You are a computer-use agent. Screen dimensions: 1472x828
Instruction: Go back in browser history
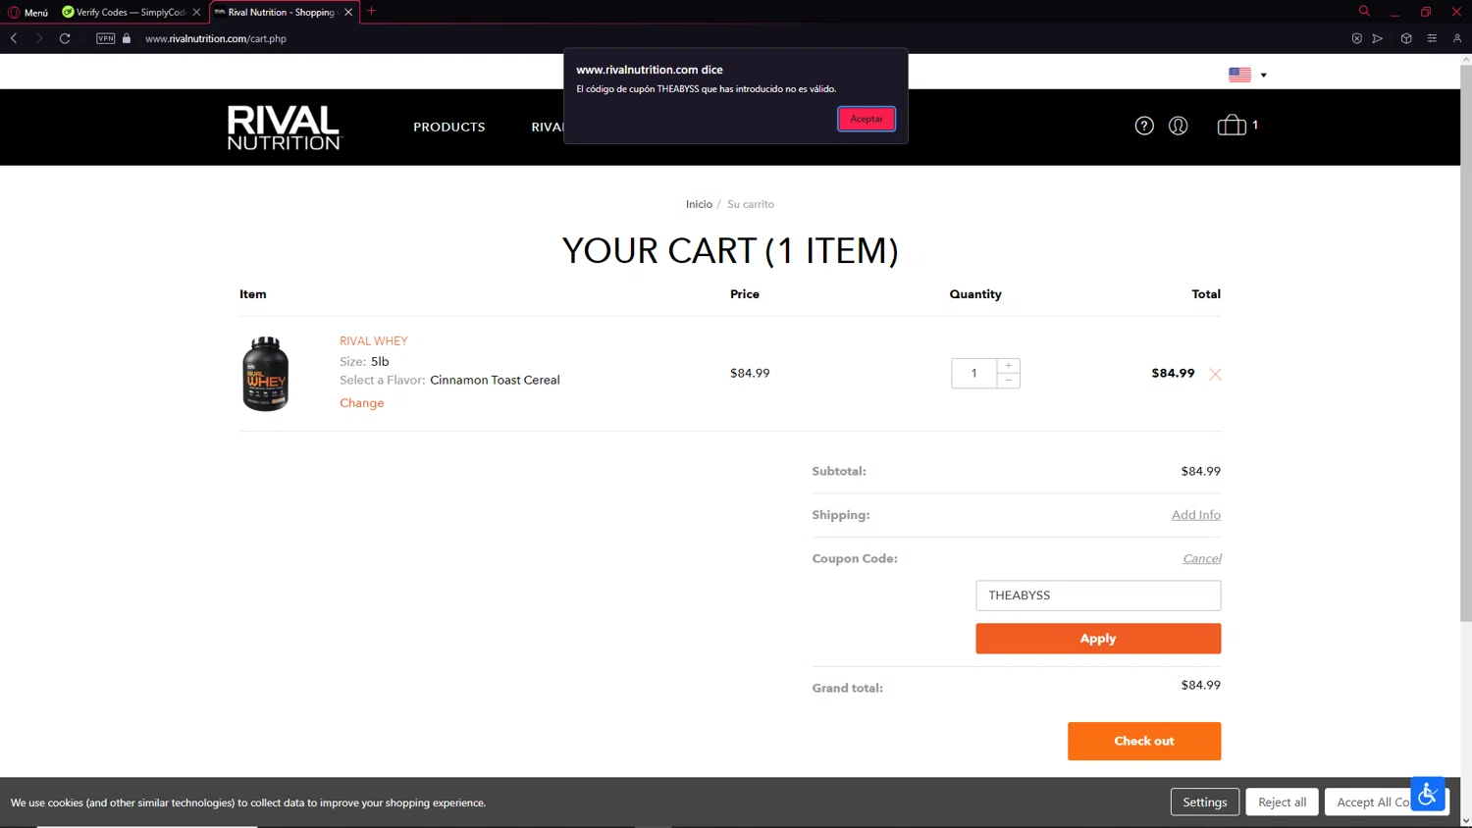pyautogui.click(x=14, y=38)
